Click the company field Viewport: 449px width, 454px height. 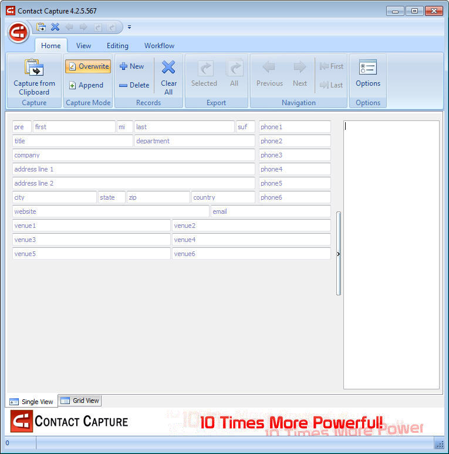point(134,155)
